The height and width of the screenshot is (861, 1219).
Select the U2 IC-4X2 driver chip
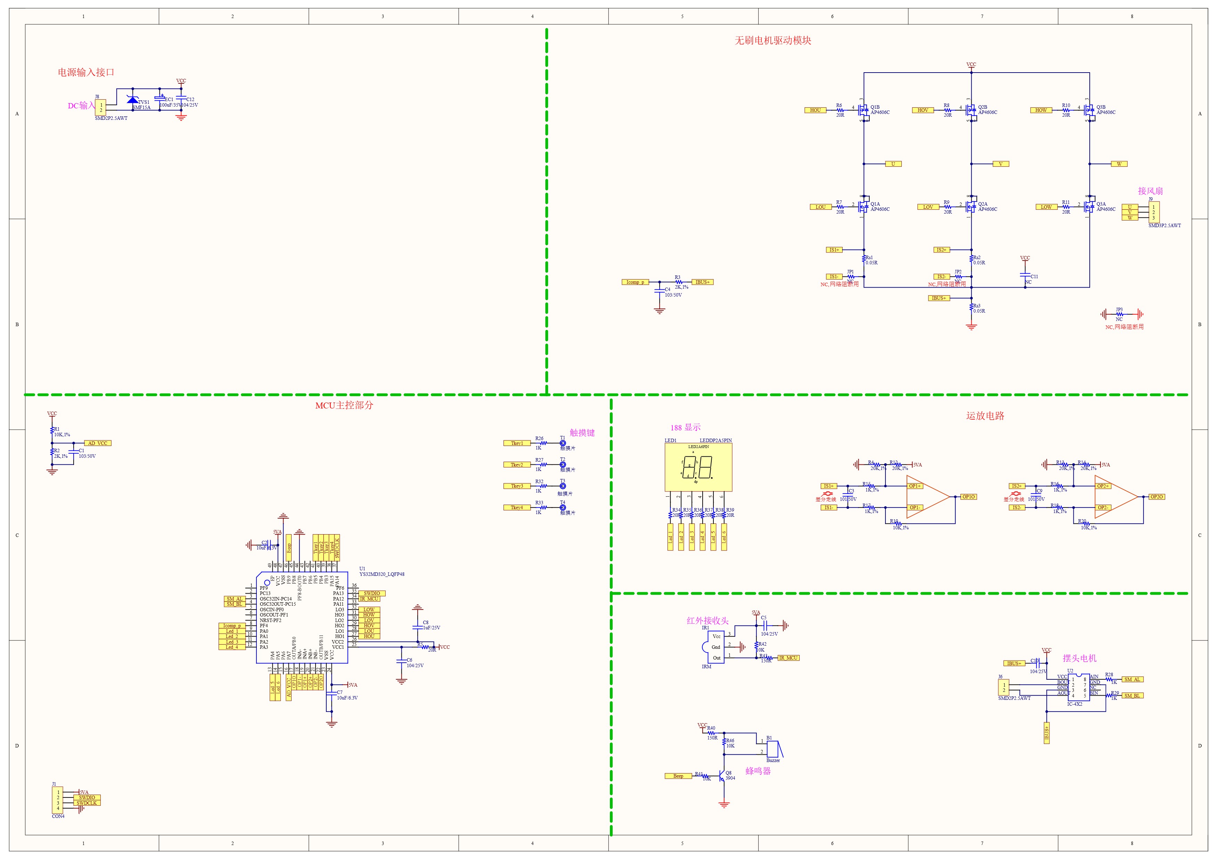1078,687
